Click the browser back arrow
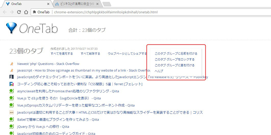The width and height of the screenshot is (271, 135). [x=5, y=12]
